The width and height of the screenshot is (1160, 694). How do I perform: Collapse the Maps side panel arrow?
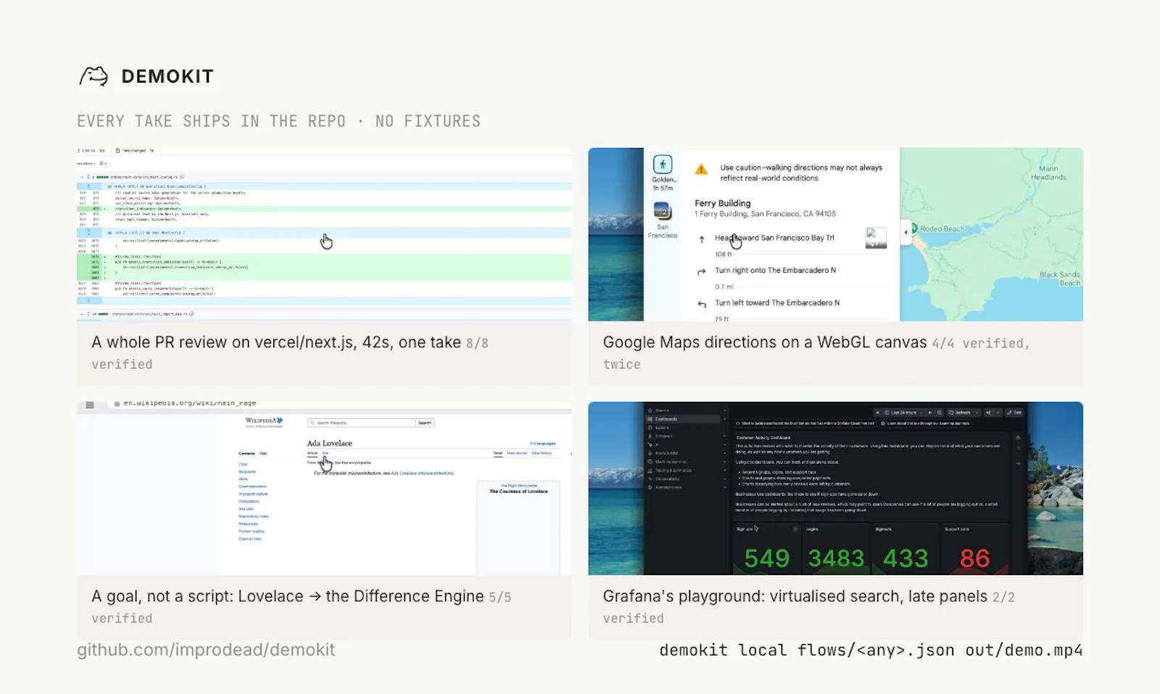[906, 233]
